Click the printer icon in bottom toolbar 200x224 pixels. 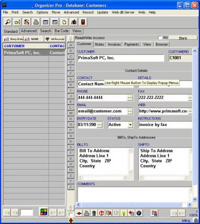coord(87,213)
